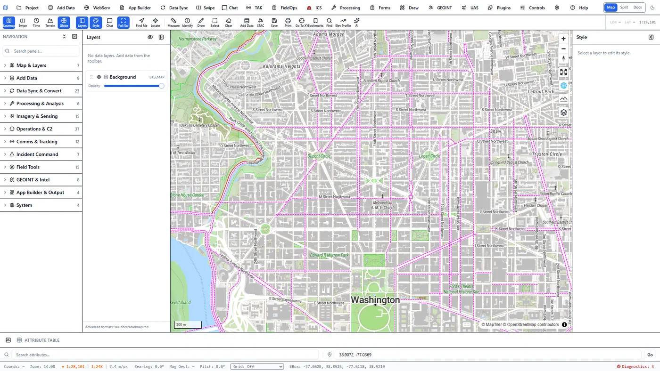Open the AI sparkle tool
The width and height of the screenshot is (660, 371).
(x=356, y=22)
